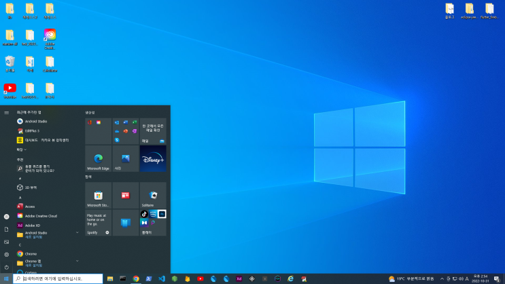Select the Recycle Bin desktop icon
Image resolution: width=505 pixels, height=284 pixels.
[10, 64]
